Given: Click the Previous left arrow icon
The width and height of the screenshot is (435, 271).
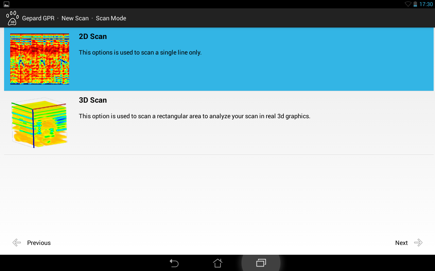Looking at the screenshot, I should pos(17,243).
